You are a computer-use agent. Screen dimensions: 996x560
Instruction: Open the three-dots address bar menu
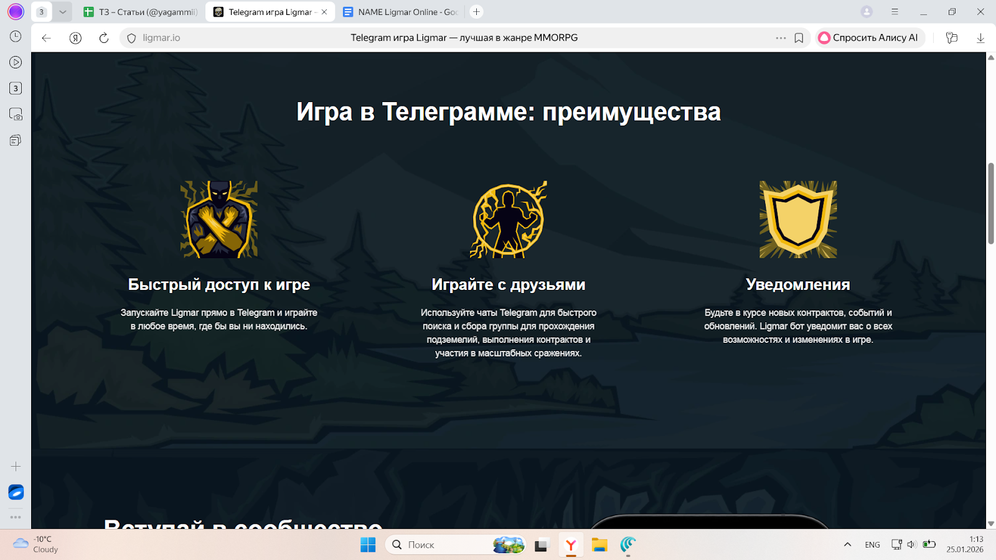coord(781,38)
